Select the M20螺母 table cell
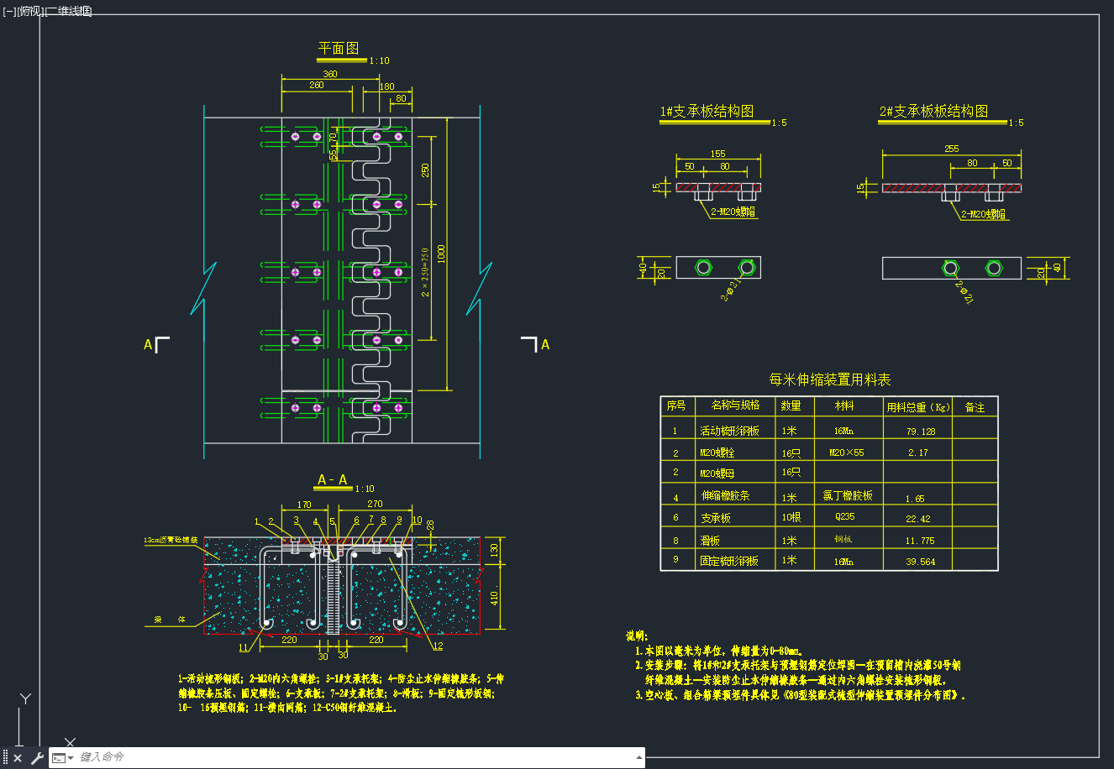 click(717, 473)
